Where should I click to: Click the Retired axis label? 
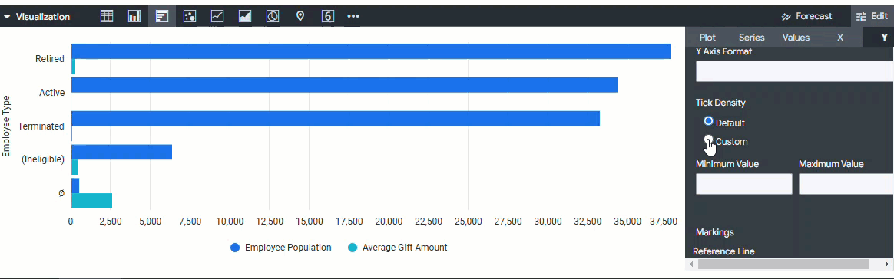(50, 59)
